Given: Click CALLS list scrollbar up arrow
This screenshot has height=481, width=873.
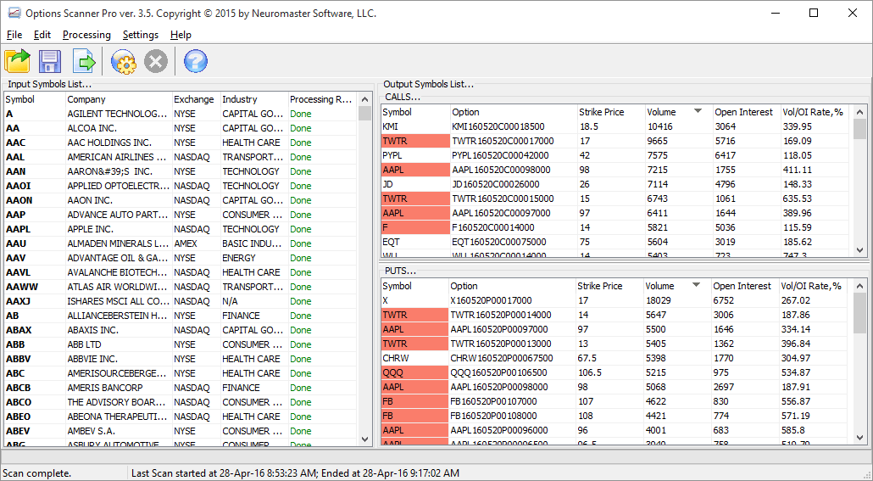Looking at the screenshot, I should [x=859, y=112].
